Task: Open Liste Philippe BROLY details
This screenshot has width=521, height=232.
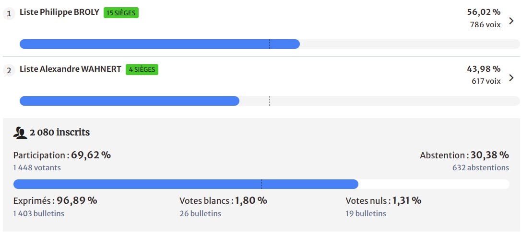Action: coord(59,13)
